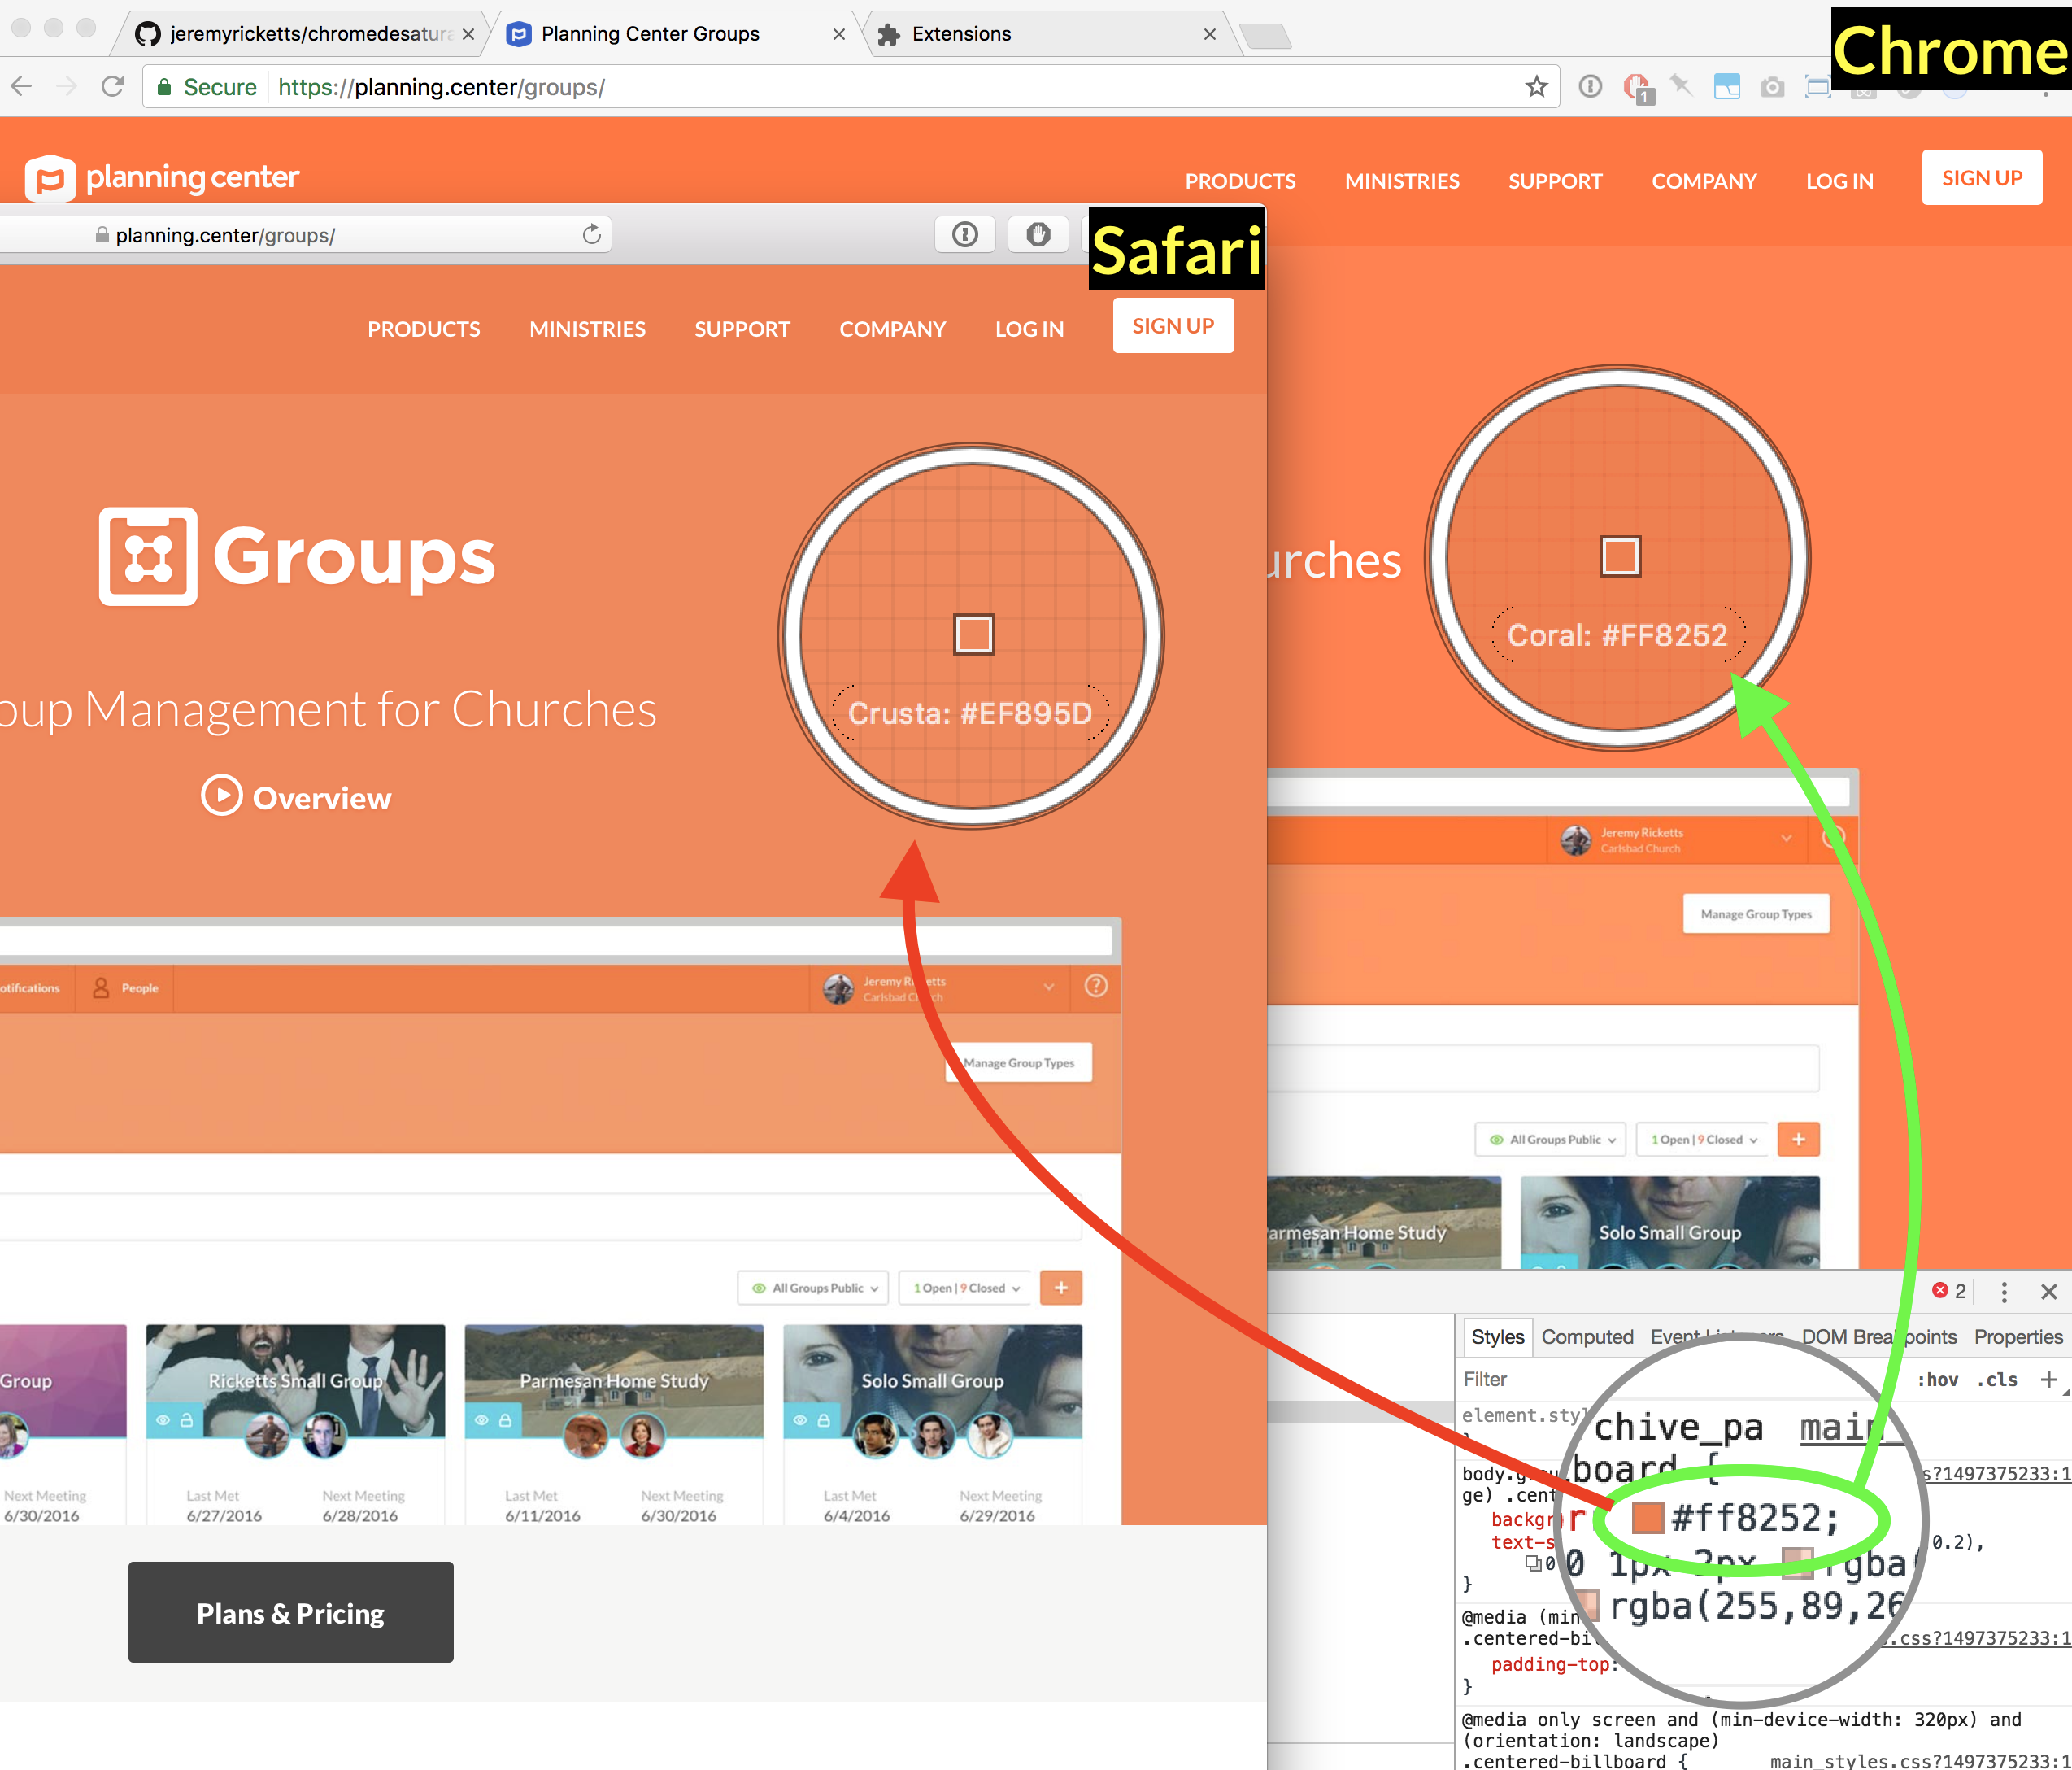Add new style rule with plus icon

click(2049, 1380)
